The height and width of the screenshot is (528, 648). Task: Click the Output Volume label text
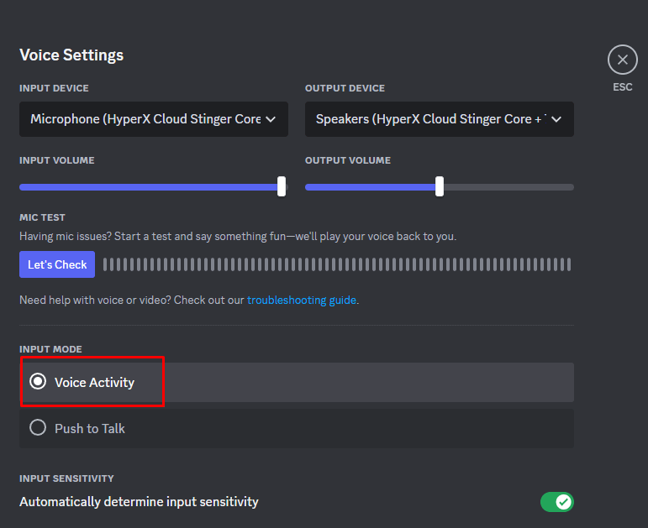[348, 160]
